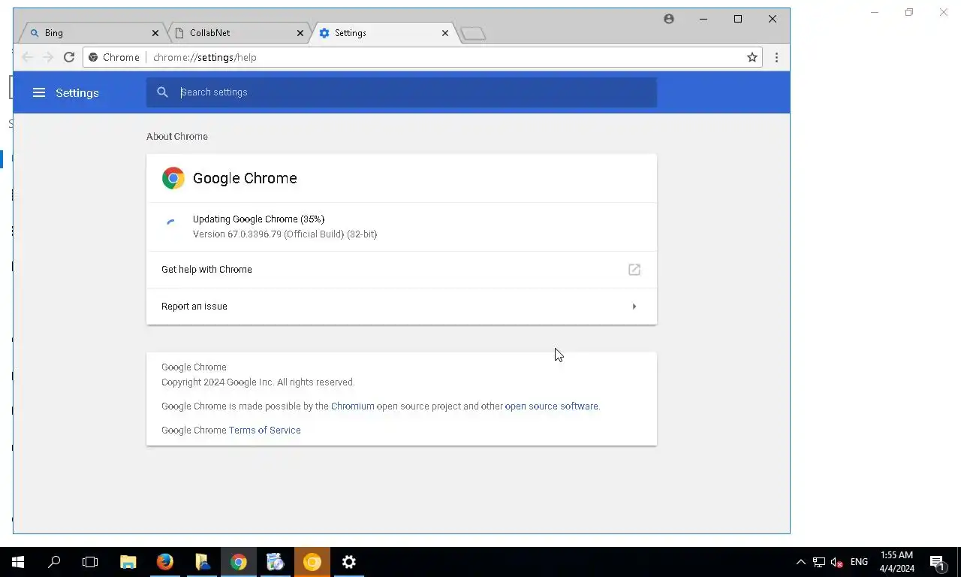Click the volume tray icon

click(x=837, y=562)
